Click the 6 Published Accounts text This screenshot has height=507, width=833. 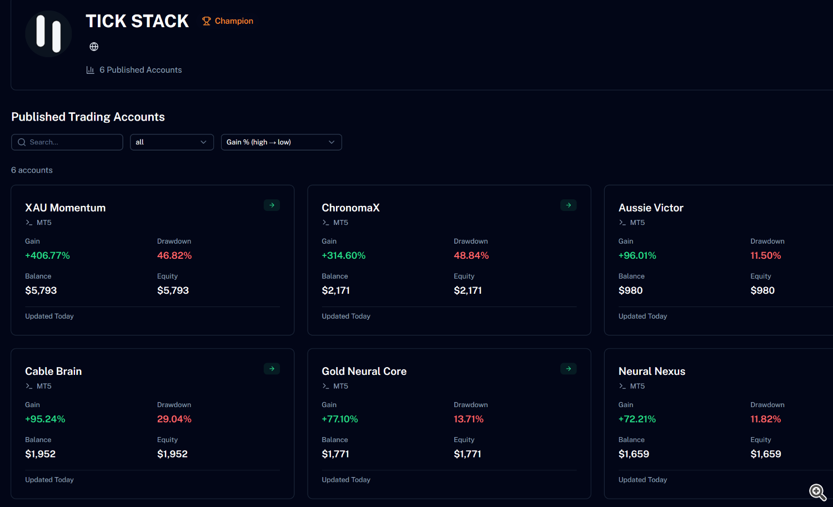tap(140, 70)
